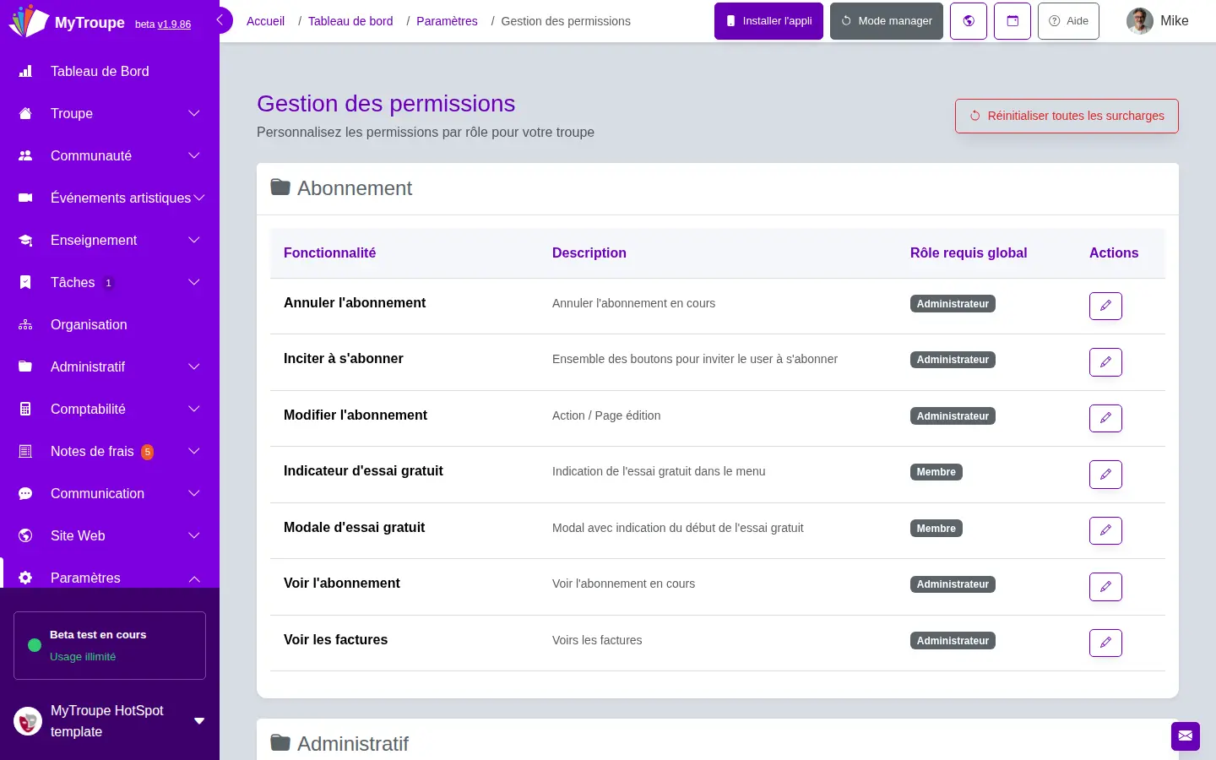This screenshot has height=760, width=1216.
Task: Collapse the sidebar with the chevron arrow
Action: point(221,20)
